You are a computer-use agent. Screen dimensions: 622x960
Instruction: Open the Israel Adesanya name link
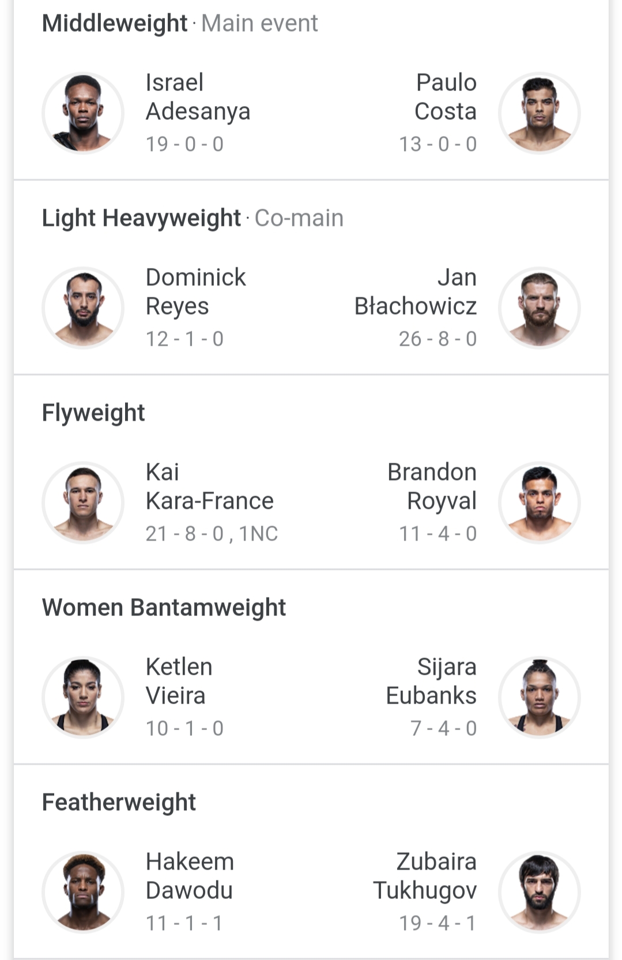point(198,97)
